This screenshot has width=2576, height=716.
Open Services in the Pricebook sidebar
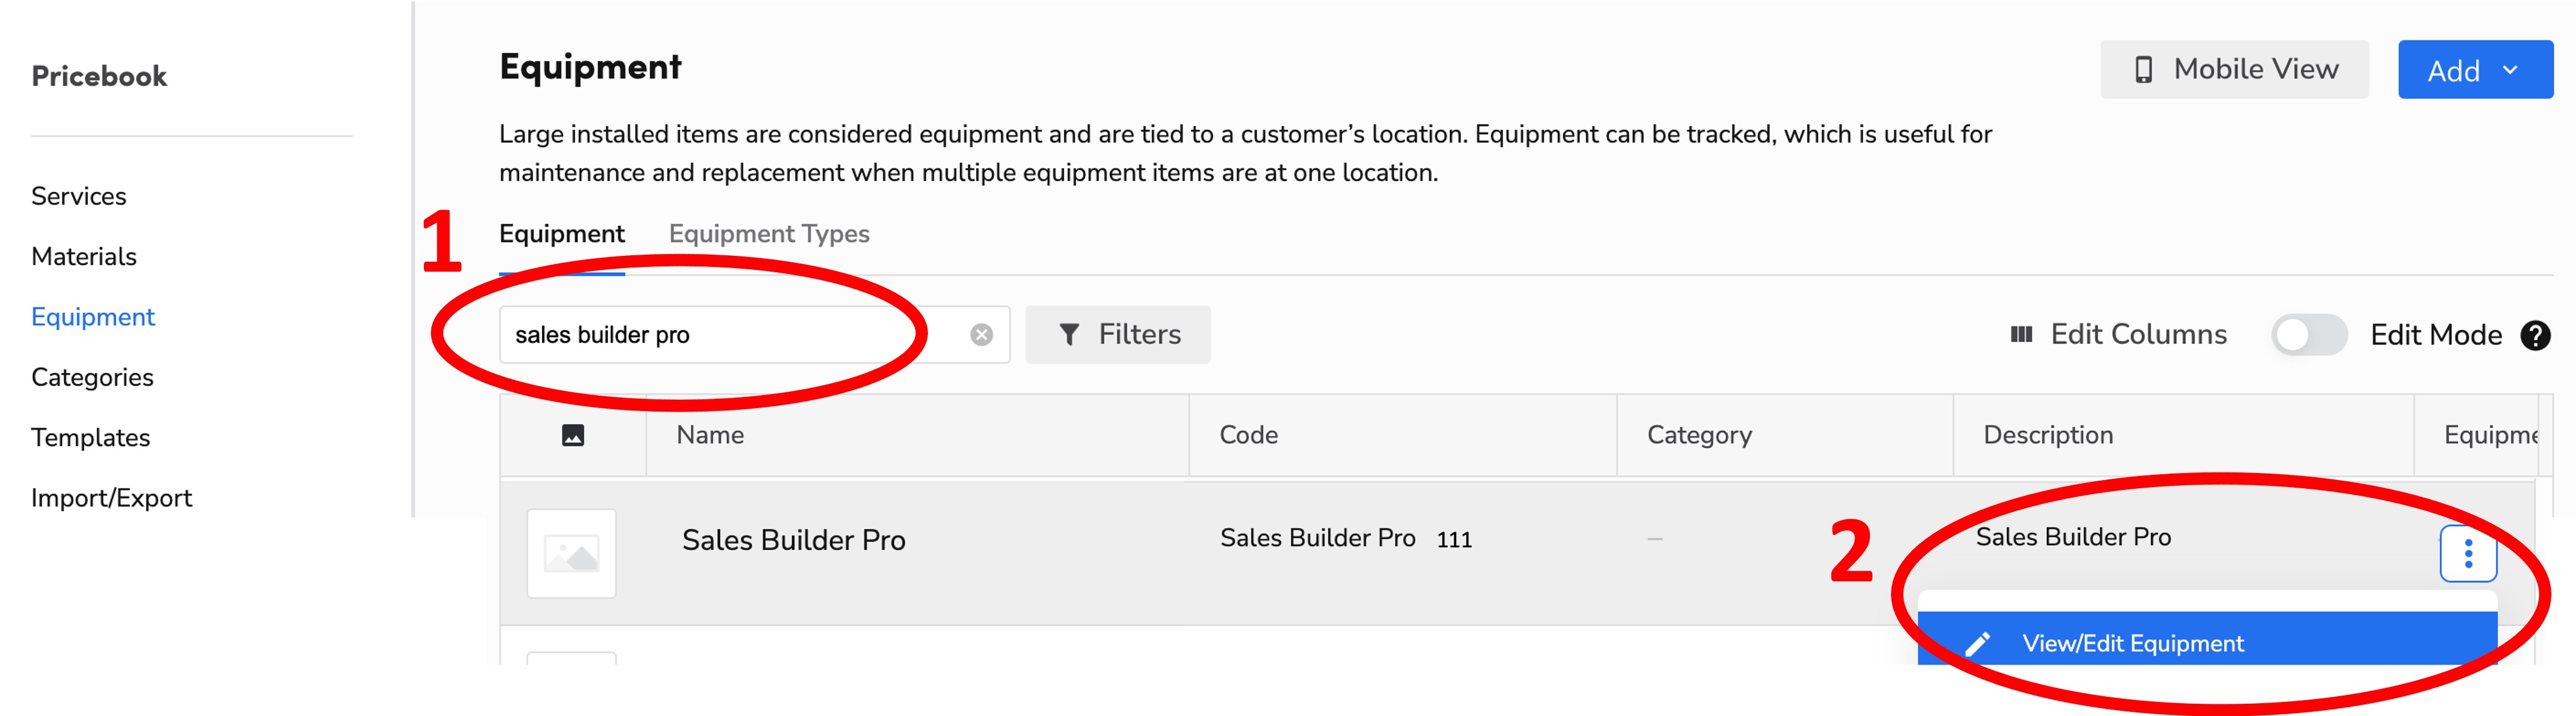pyautogui.click(x=79, y=196)
